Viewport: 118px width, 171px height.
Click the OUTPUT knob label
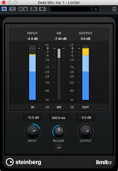[85, 141]
